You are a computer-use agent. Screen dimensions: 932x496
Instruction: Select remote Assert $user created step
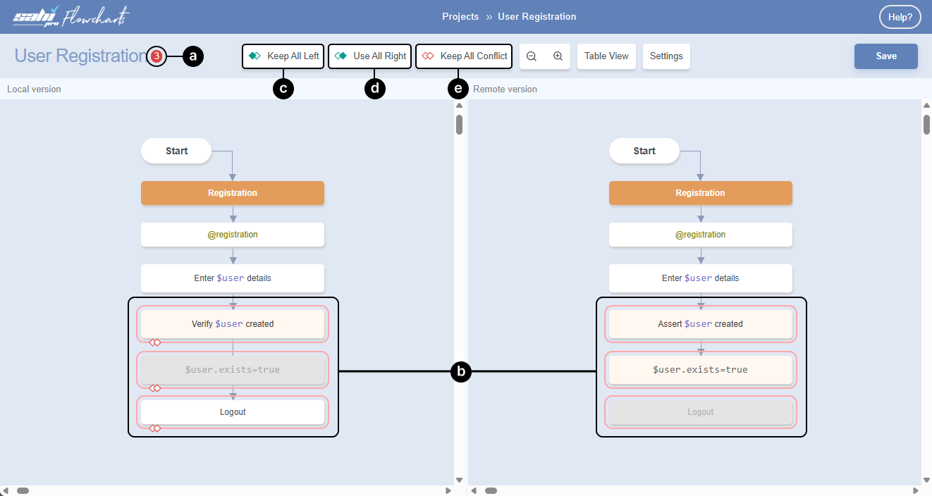(700, 324)
